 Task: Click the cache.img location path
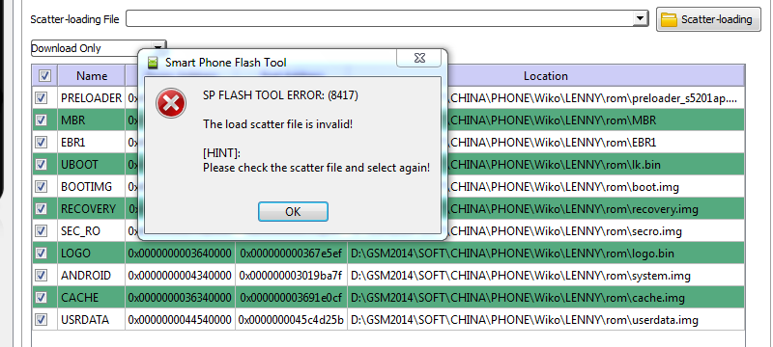[518, 297]
